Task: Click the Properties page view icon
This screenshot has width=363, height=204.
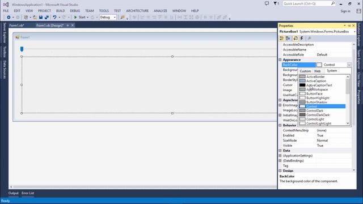Action: 296,39
